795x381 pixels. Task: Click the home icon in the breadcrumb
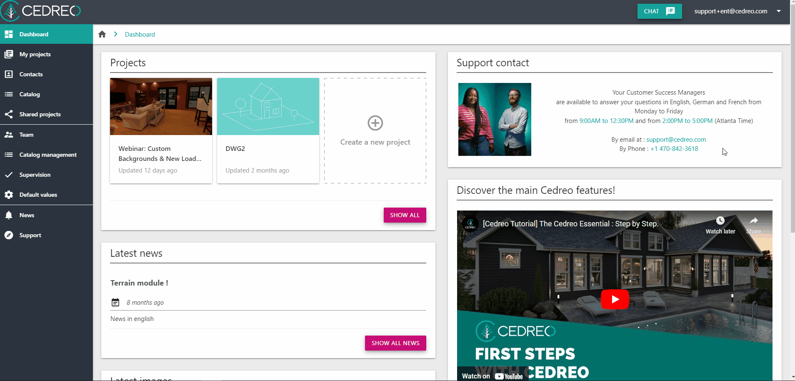102,34
